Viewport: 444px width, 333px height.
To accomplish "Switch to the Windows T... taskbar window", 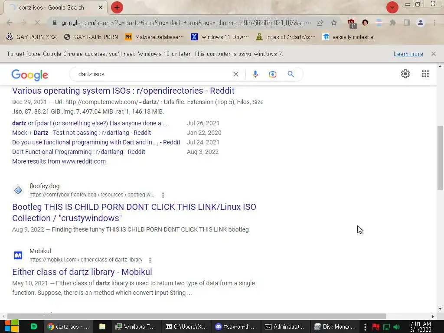I will pos(136,326).
